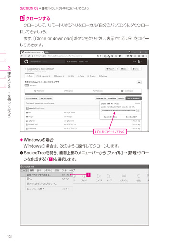Viewport: 172px width, 244px height.
Task: Open the Branch: master dropdown
Action: 32,98
